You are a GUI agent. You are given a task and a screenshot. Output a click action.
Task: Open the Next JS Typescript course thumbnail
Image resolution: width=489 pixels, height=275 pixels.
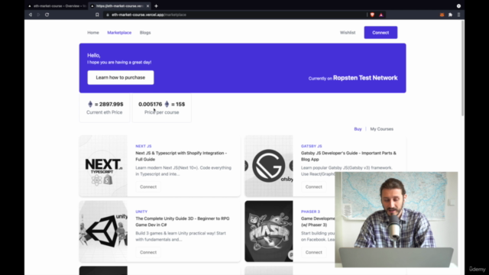[103, 166]
